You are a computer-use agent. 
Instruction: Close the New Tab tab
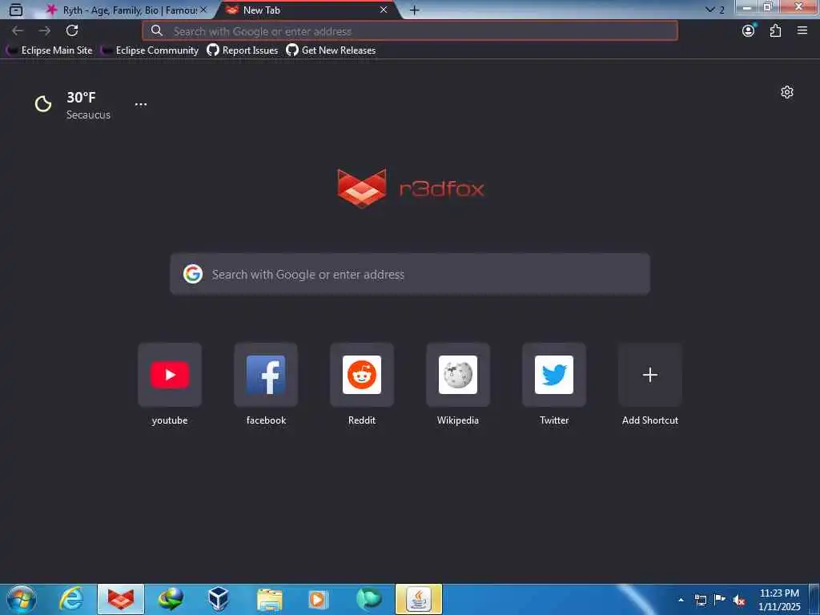tap(384, 10)
